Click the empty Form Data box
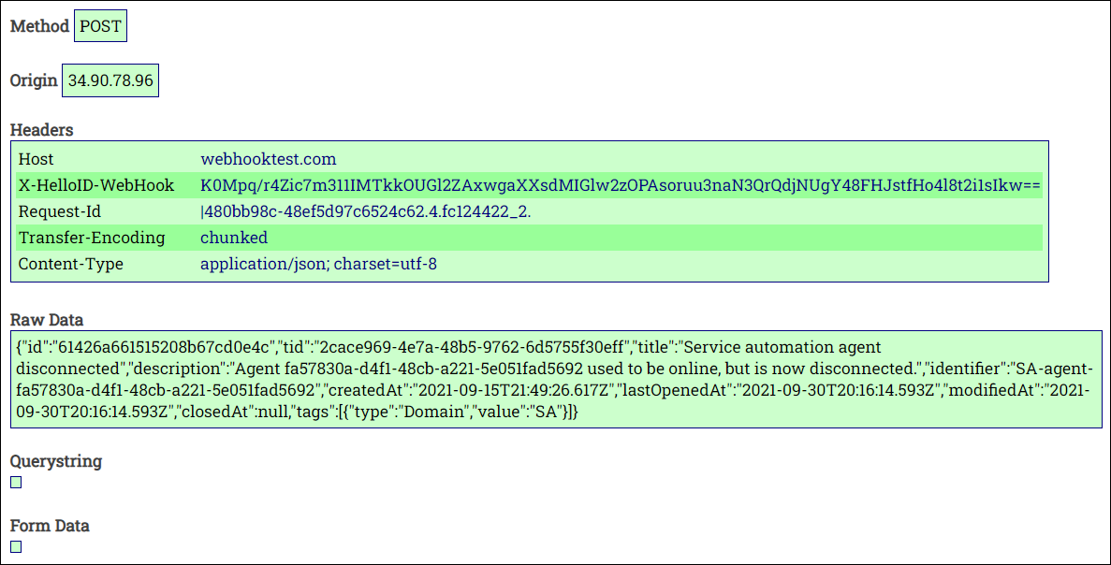This screenshot has width=1111, height=565. pos(16,546)
